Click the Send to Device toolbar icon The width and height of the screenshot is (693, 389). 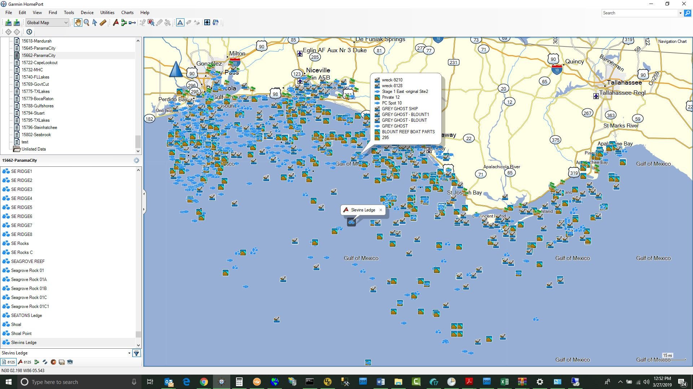[x=17, y=23]
